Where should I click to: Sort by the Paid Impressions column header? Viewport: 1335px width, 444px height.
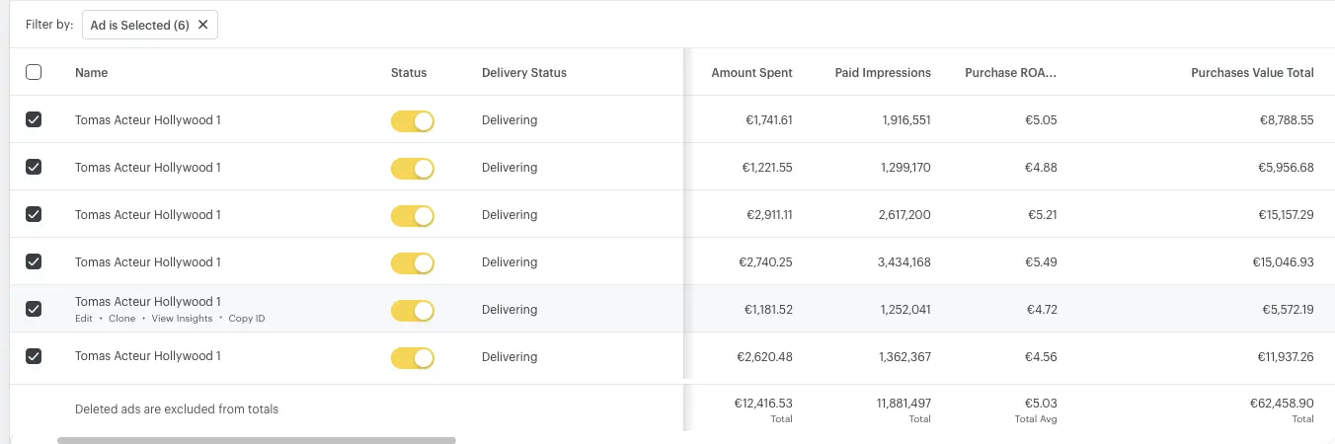[883, 72]
